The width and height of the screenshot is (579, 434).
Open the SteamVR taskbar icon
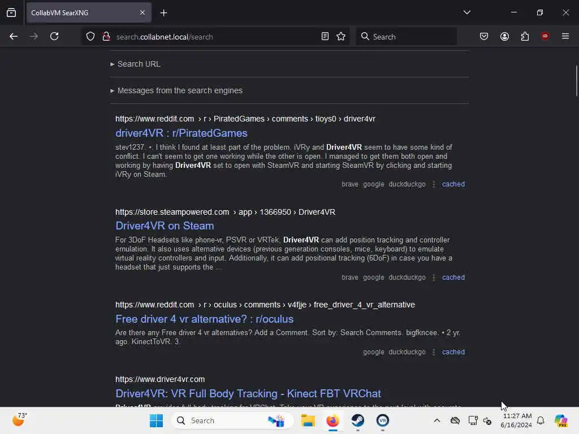coord(383,420)
